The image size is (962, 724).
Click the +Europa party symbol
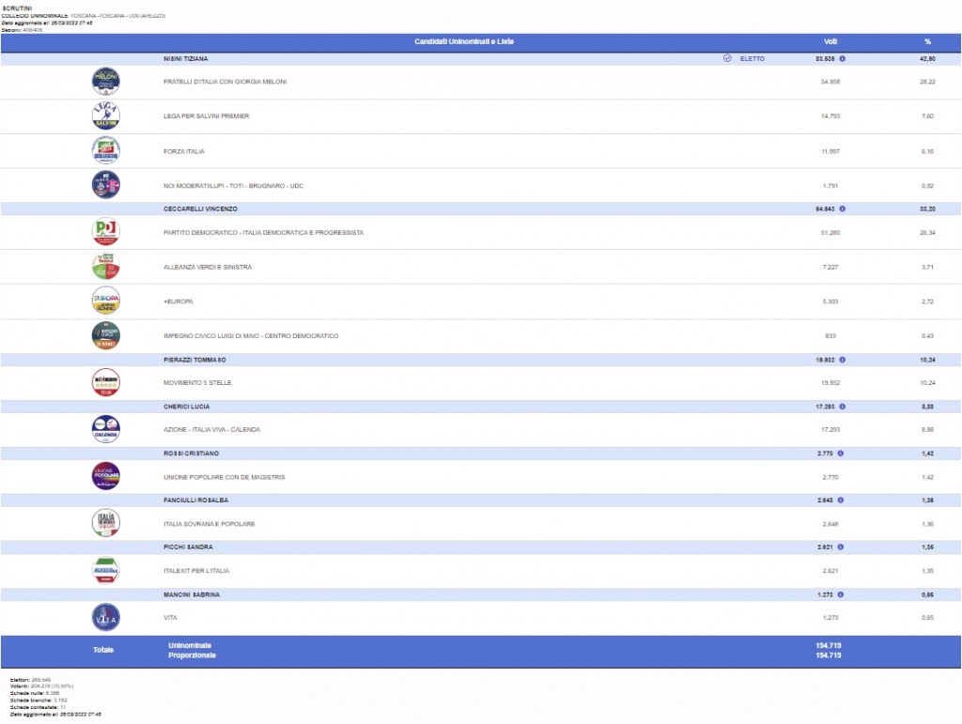[x=105, y=301]
